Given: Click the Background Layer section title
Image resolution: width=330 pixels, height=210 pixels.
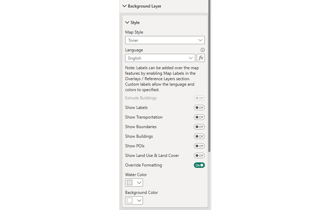Looking at the screenshot, I should pos(144,6).
